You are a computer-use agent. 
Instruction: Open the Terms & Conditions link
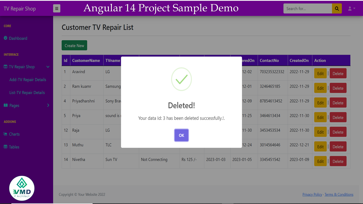tap(339, 194)
